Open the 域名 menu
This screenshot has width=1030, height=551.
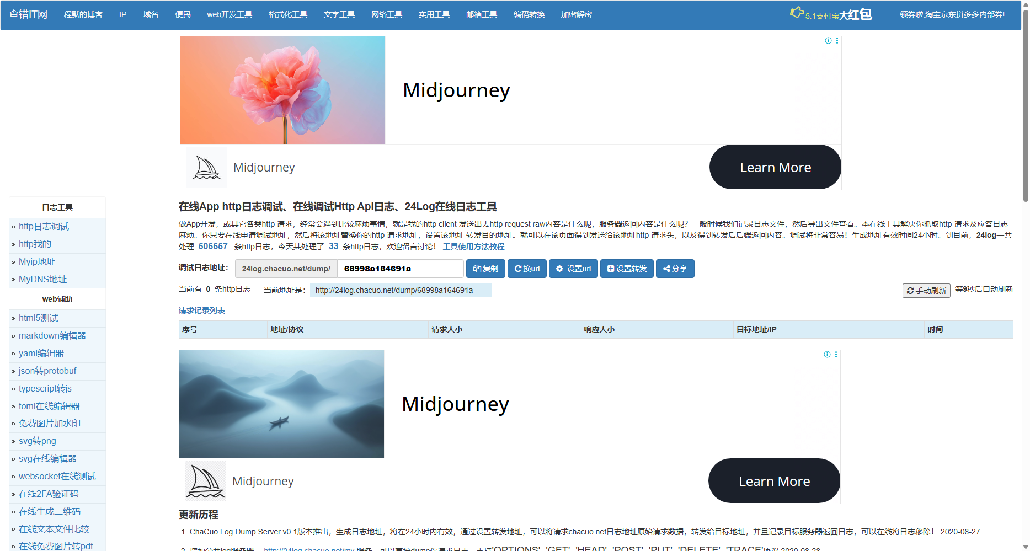(x=151, y=14)
